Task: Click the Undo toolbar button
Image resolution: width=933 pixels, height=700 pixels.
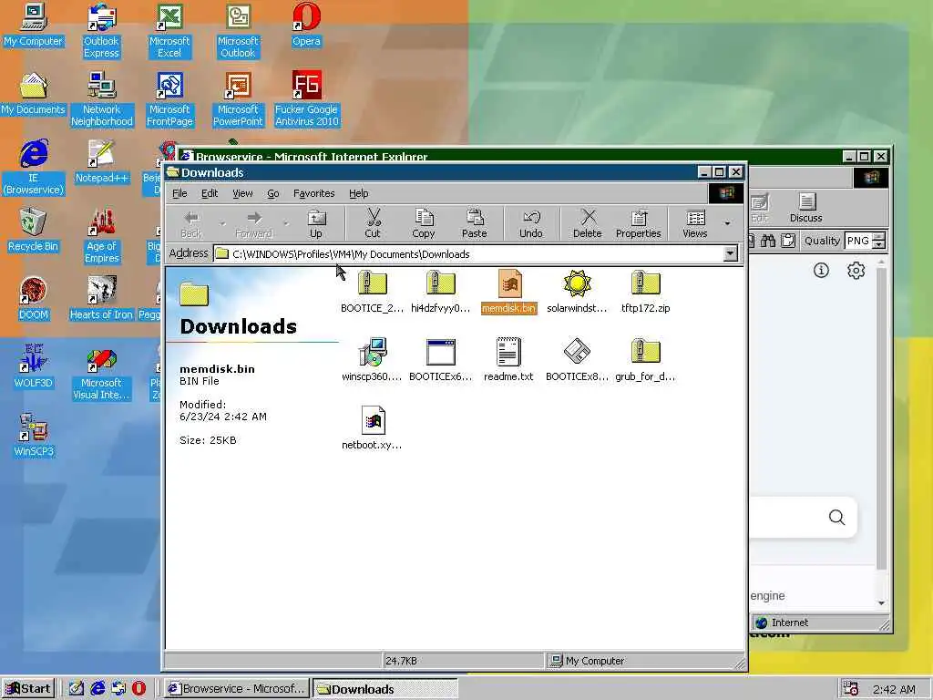Action: [531, 224]
